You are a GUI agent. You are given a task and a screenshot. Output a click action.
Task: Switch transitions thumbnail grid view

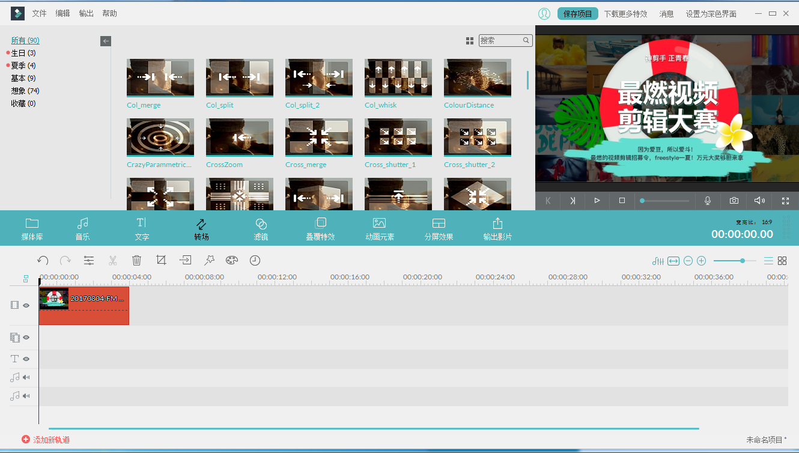click(x=470, y=41)
